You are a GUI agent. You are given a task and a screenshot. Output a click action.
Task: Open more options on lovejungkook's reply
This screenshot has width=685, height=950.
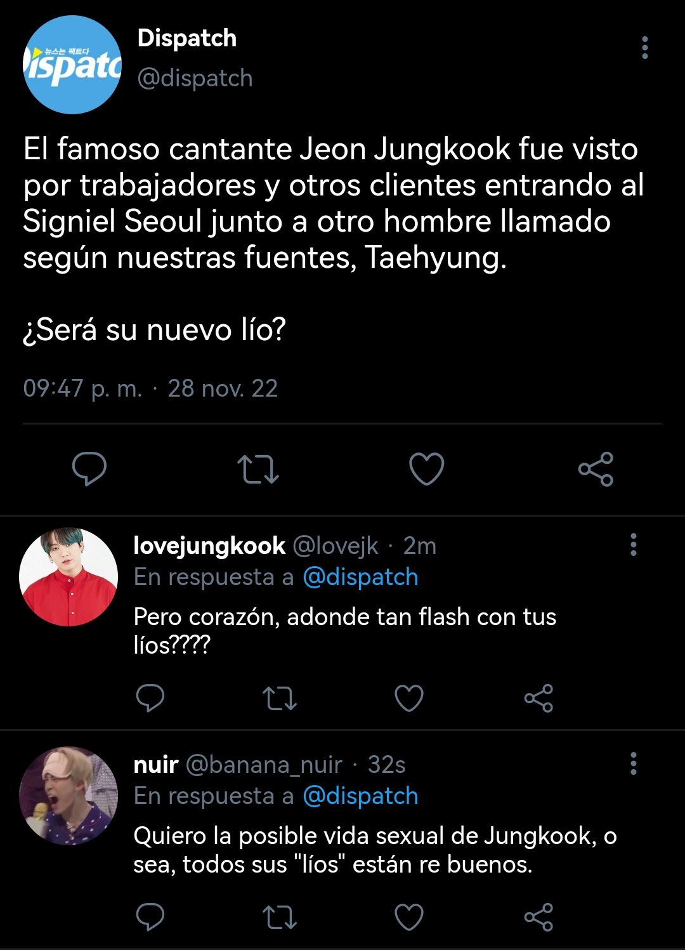pos(633,545)
